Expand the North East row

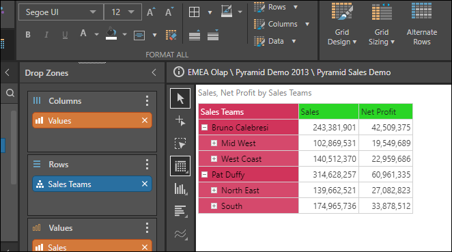click(214, 191)
